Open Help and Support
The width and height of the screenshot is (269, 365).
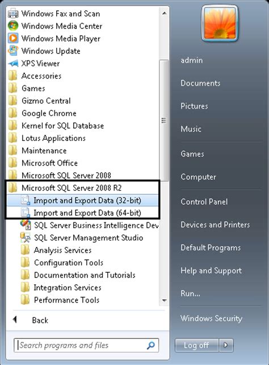click(211, 271)
